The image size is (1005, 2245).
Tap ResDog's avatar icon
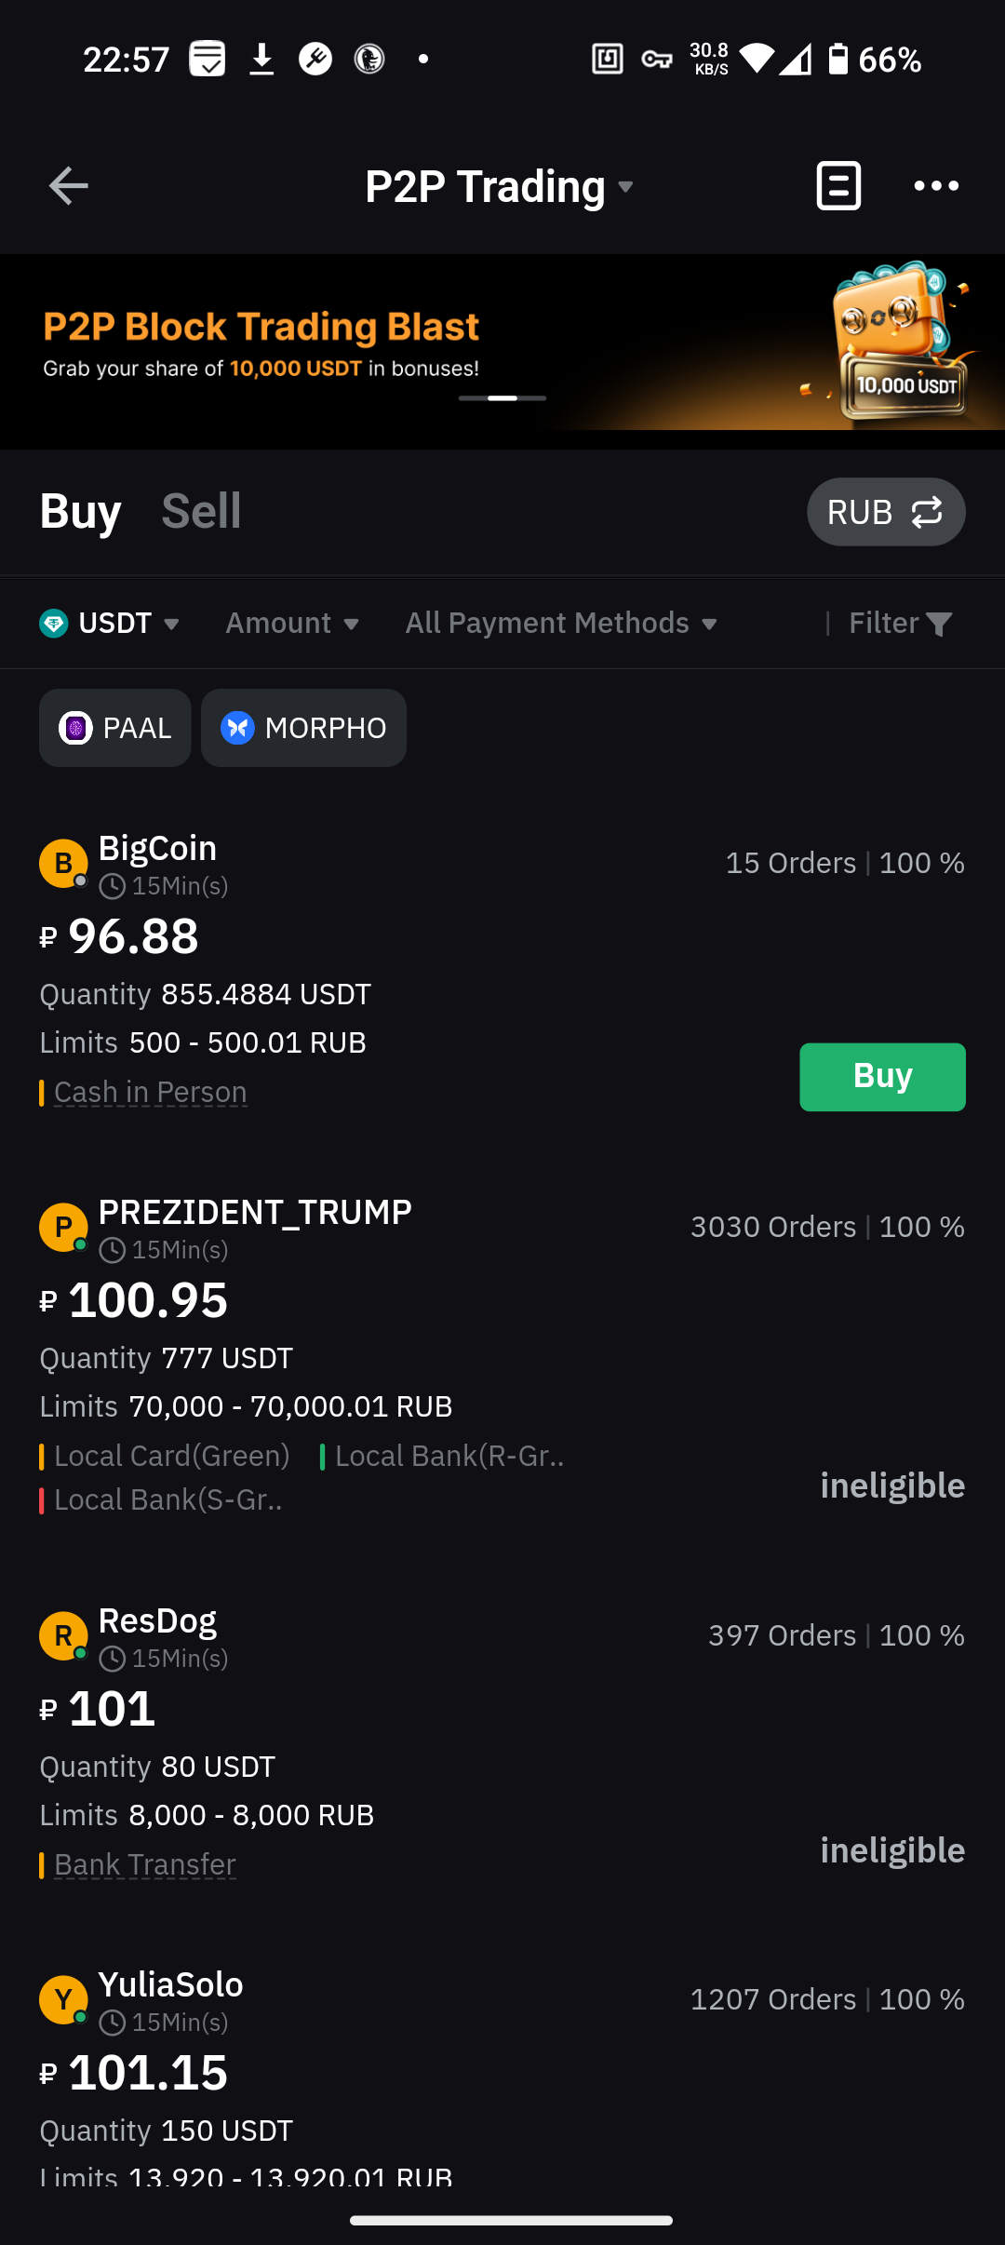[x=63, y=1636]
